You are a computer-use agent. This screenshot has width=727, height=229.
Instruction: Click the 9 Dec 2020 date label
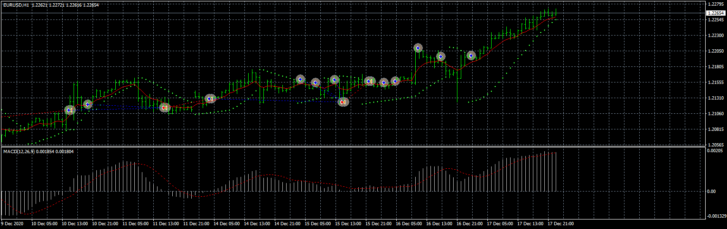pyautogui.click(x=12, y=223)
